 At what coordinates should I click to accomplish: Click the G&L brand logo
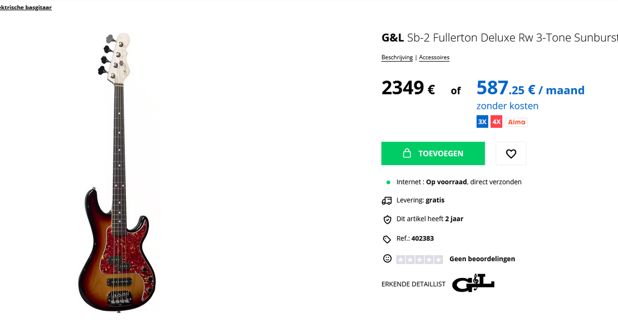coord(473,283)
